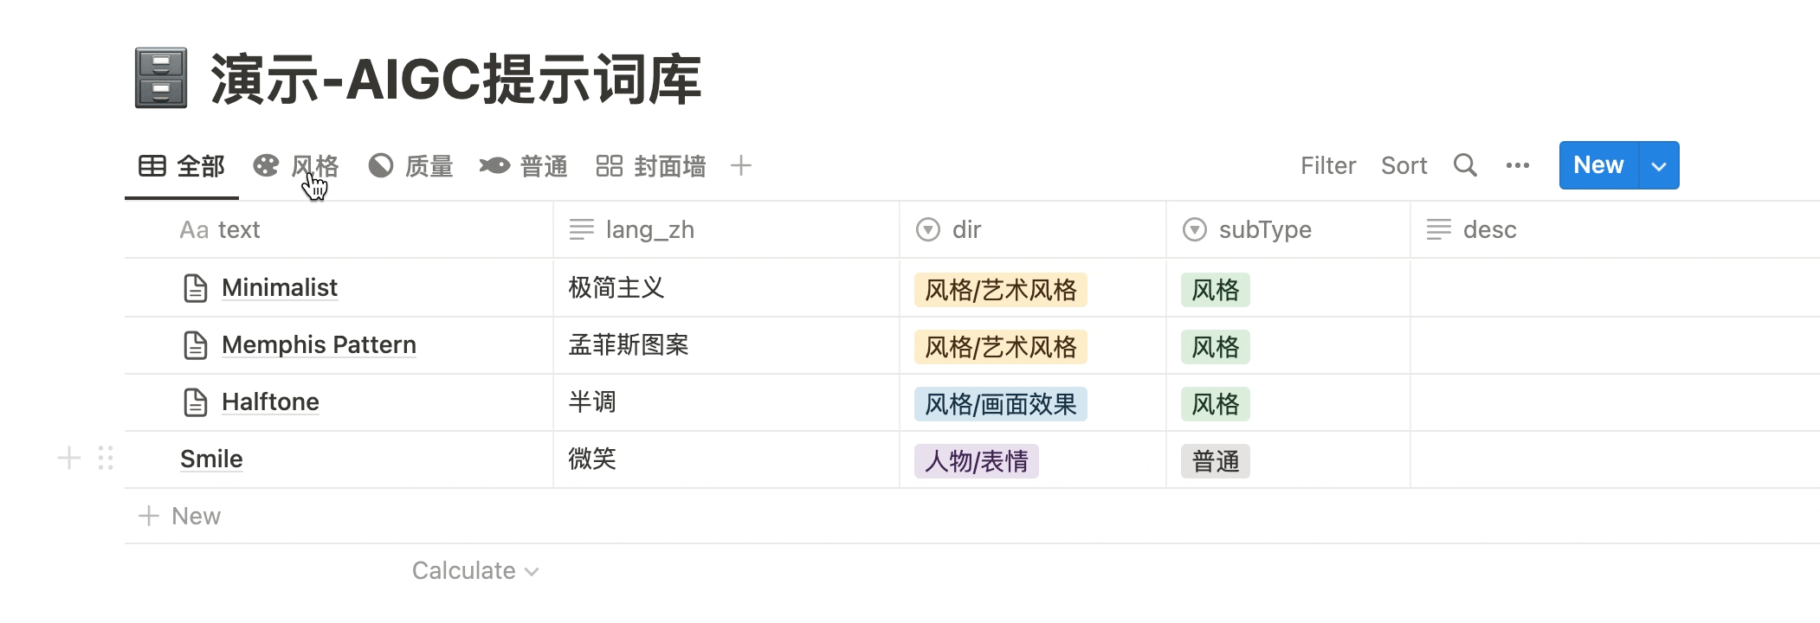The height and width of the screenshot is (623, 1820).
Task: Click the Sort option in the toolbar
Action: pos(1404,164)
